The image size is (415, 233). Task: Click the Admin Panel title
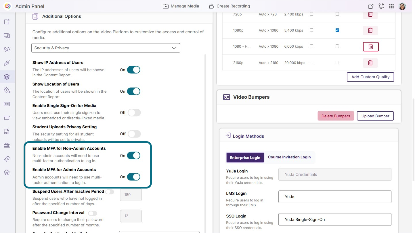tap(30, 6)
